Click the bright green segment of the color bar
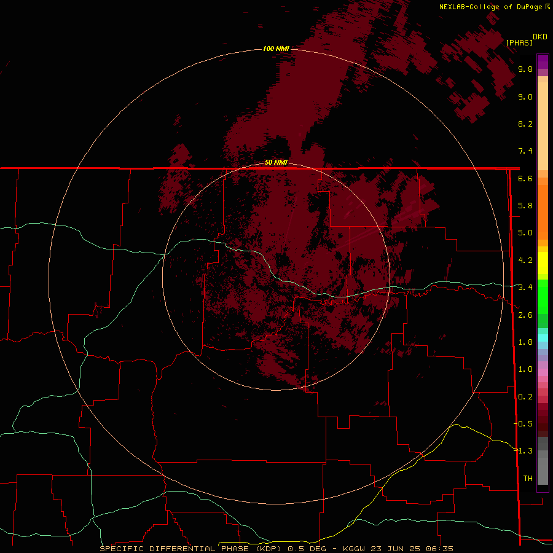 pos(543,297)
